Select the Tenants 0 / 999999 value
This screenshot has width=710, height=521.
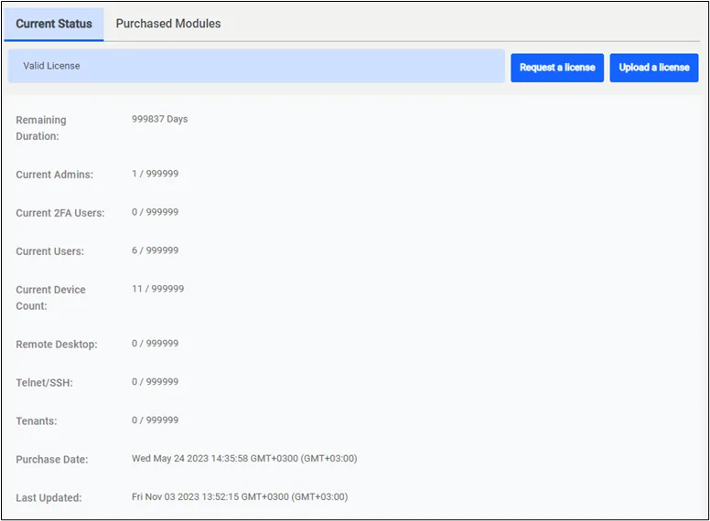(156, 420)
